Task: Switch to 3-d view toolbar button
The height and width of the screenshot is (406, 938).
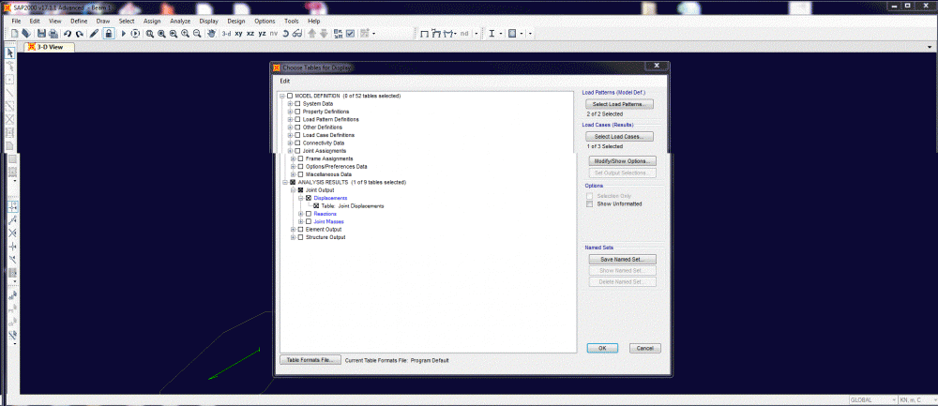Action: coord(226,34)
